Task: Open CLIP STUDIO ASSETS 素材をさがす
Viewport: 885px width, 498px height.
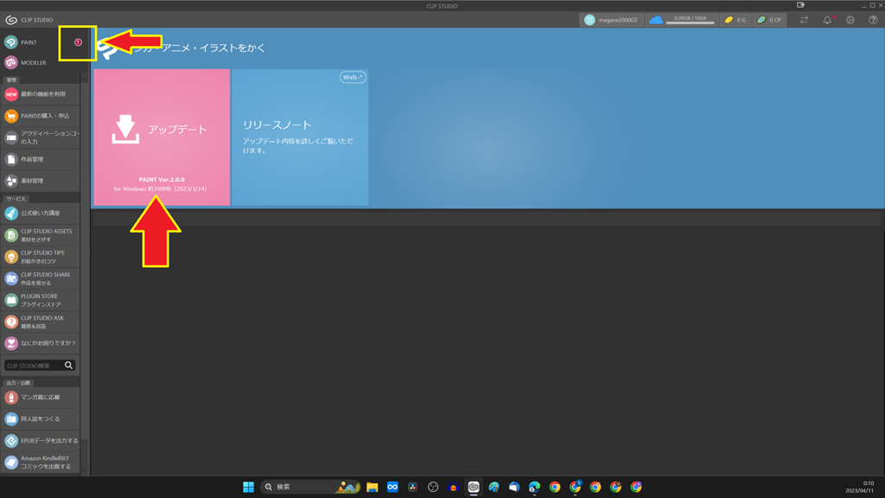Action: [x=40, y=235]
